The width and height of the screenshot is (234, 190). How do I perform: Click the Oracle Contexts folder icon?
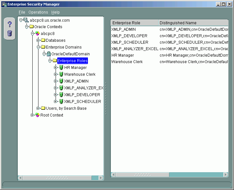point(31,27)
